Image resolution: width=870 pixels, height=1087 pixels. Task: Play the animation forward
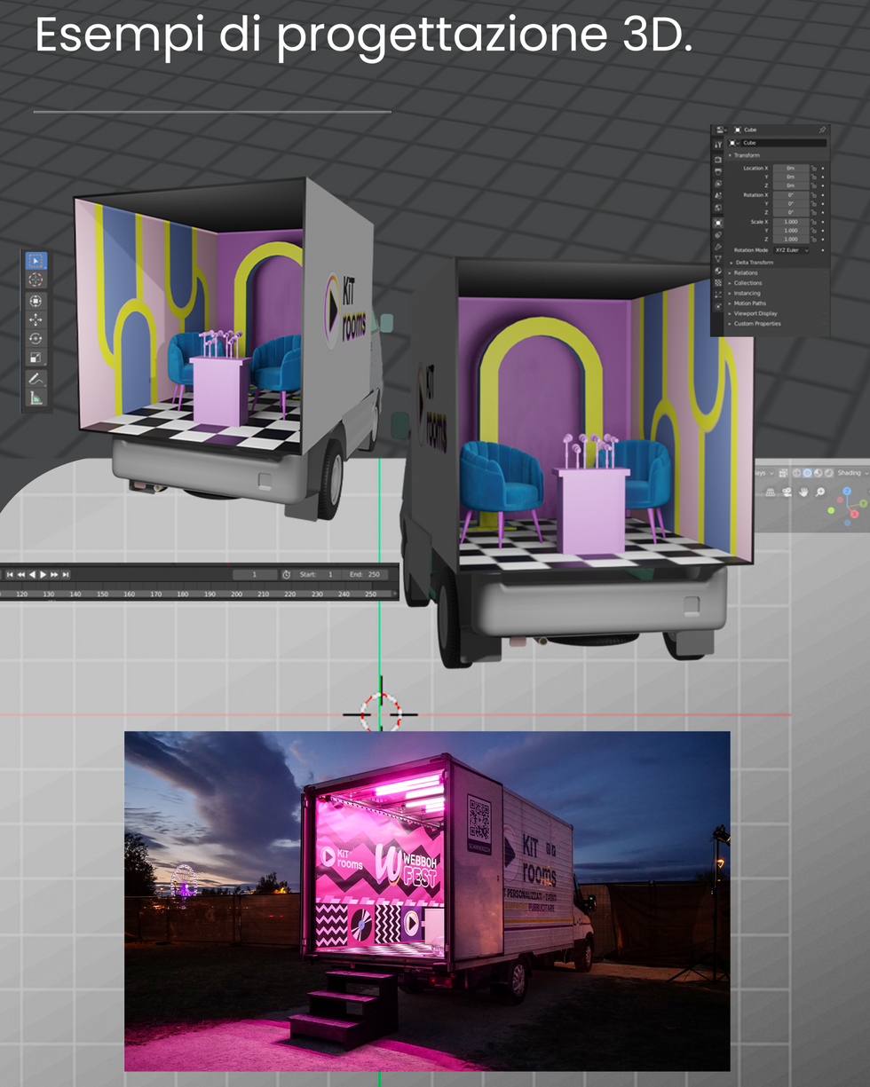coord(43,574)
